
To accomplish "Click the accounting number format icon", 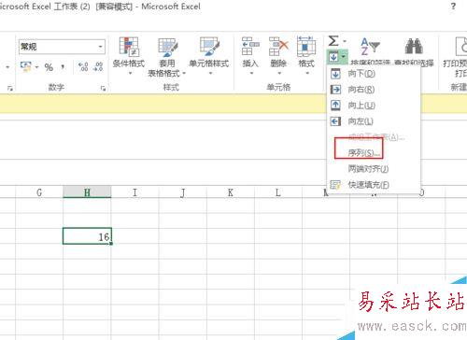I will click(26, 66).
